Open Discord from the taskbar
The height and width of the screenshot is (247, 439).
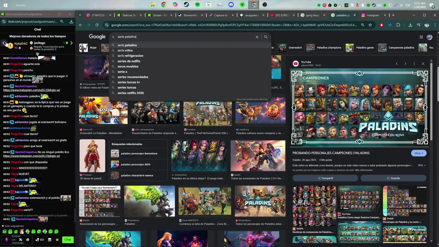pos(231,5)
